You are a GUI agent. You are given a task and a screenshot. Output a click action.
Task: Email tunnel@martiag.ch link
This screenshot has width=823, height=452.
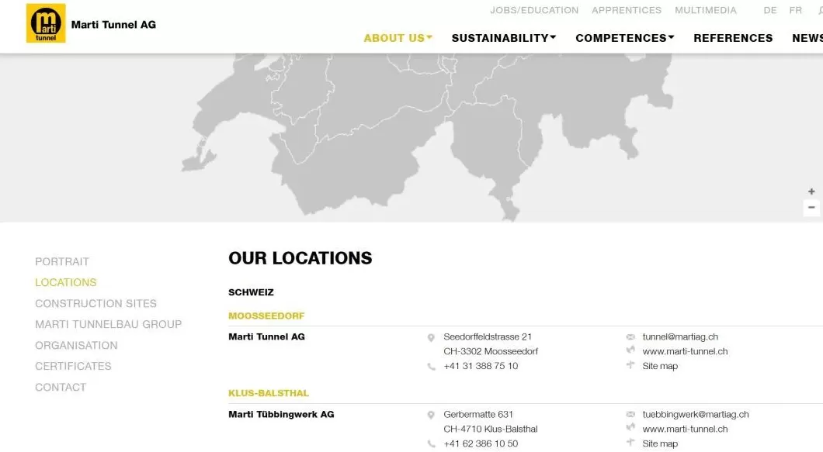click(x=680, y=337)
